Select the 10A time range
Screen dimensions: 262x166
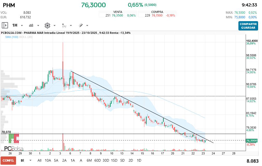(x=48, y=161)
